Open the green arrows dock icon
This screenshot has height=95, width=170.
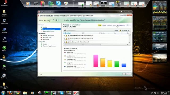tap(51, 3)
